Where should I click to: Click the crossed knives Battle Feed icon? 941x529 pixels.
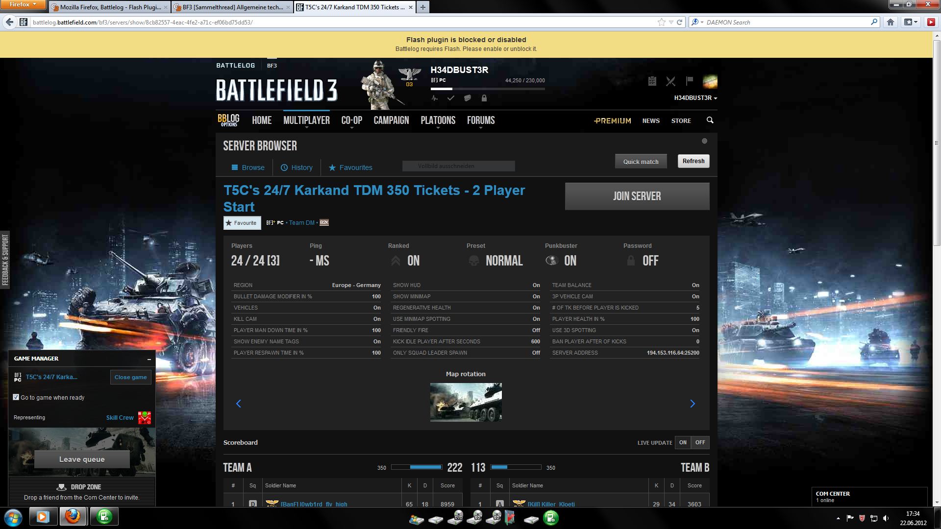pos(670,81)
